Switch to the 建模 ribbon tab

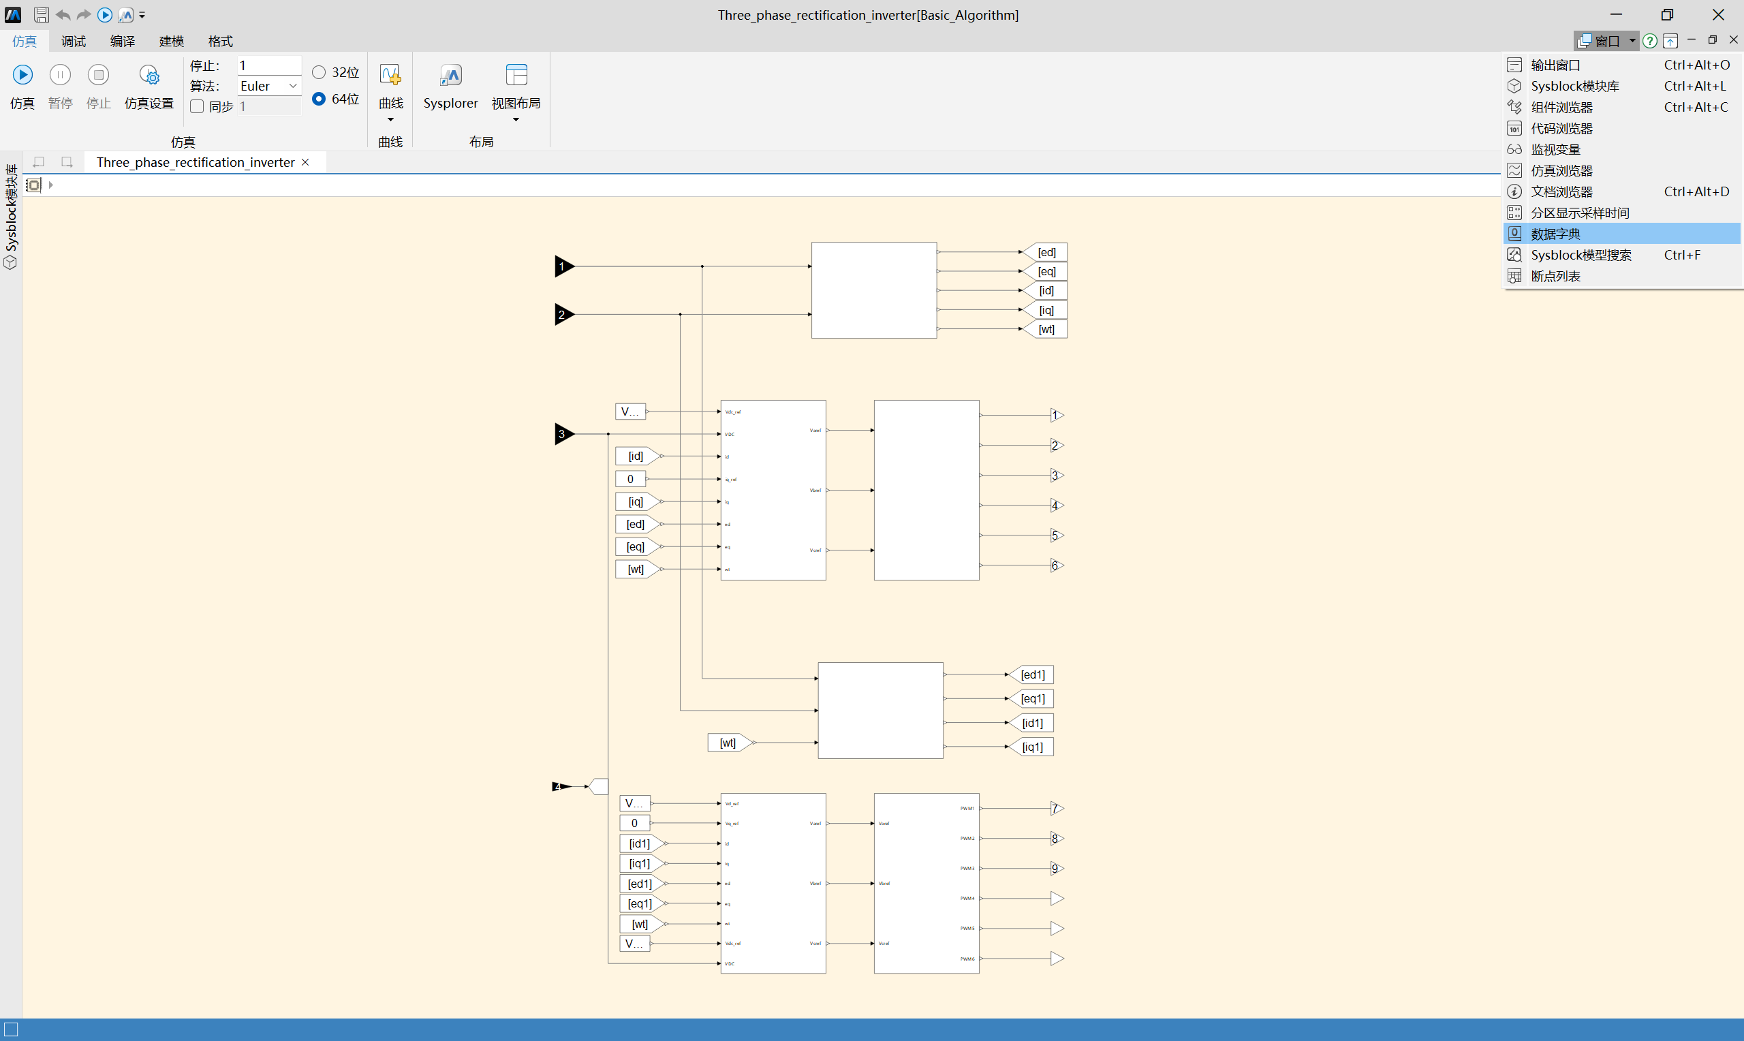[x=171, y=41]
